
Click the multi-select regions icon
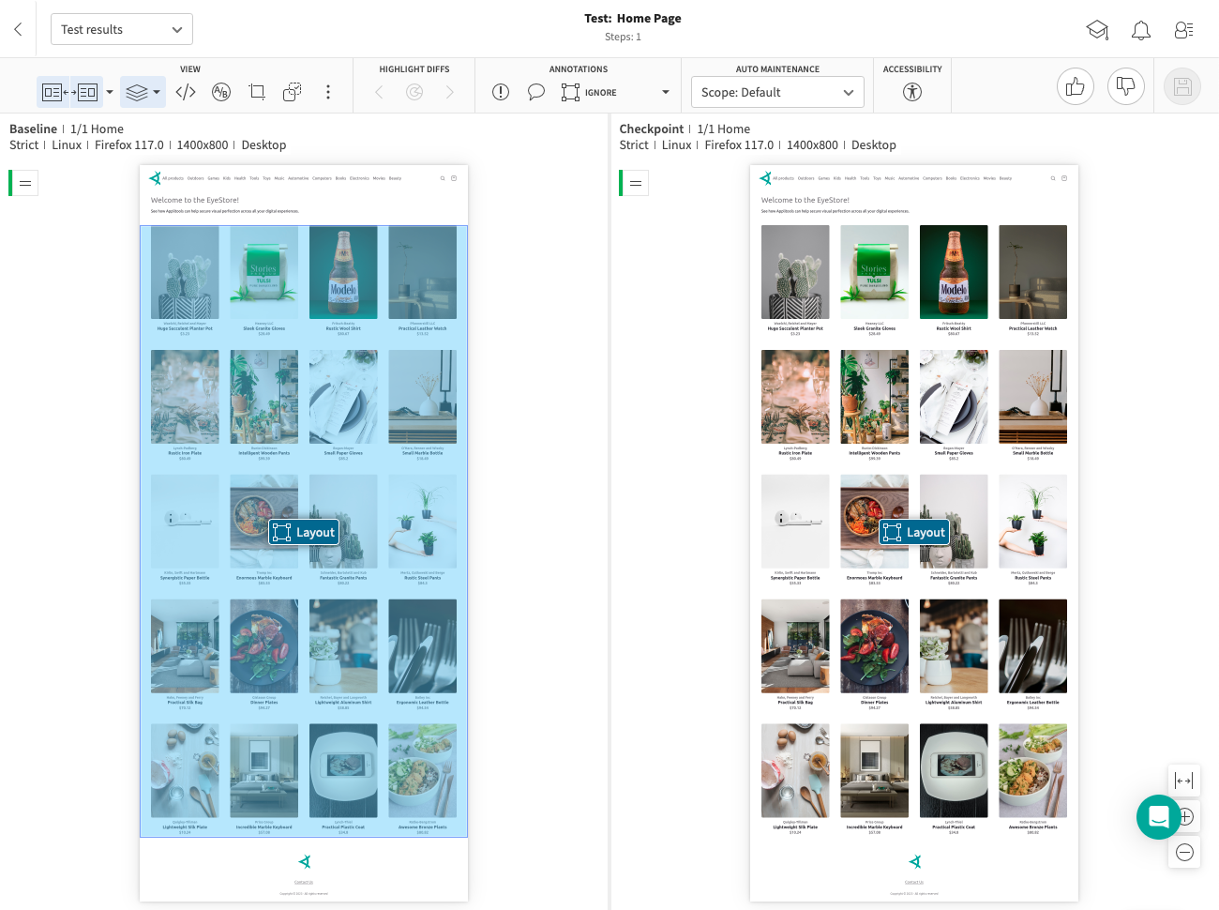tap(293, 92)
